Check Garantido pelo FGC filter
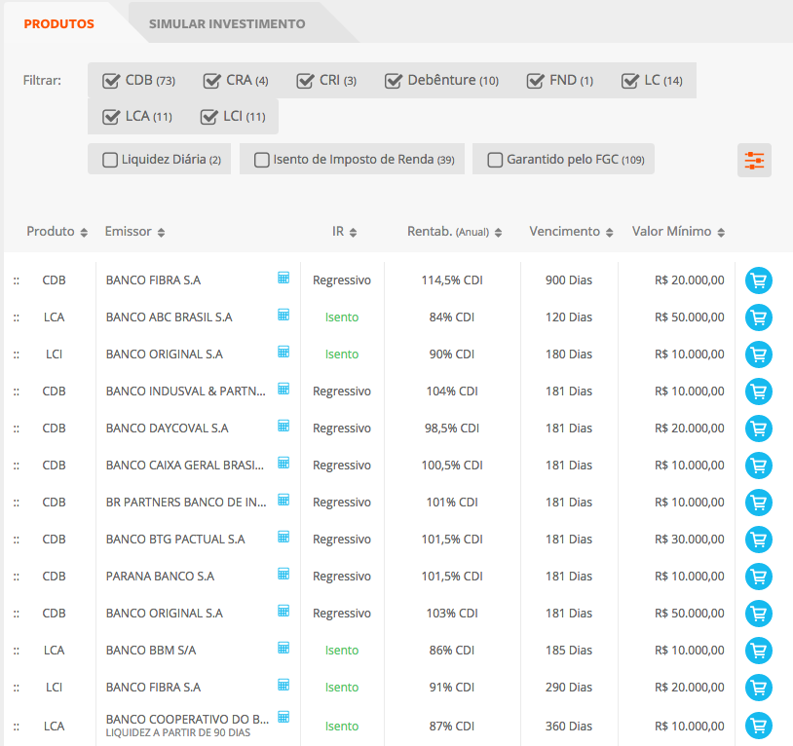 tap(495, 160)
